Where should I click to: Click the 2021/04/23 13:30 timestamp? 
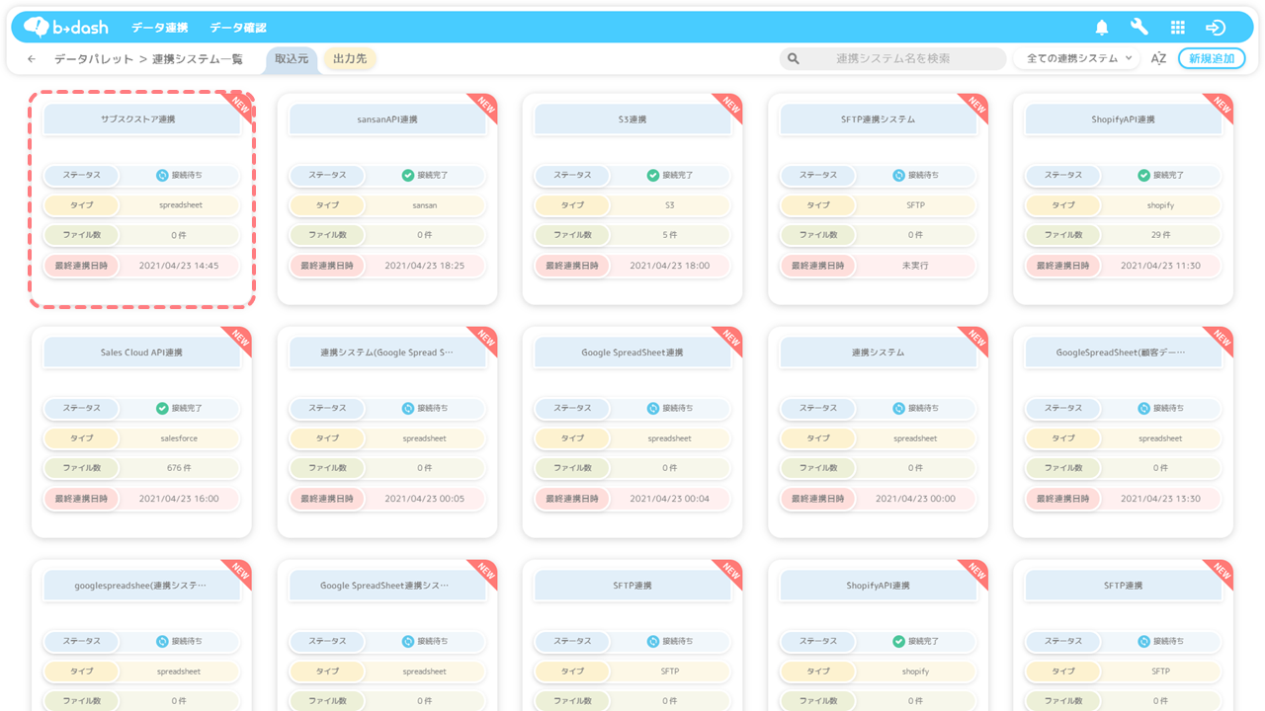[1160, 499]
